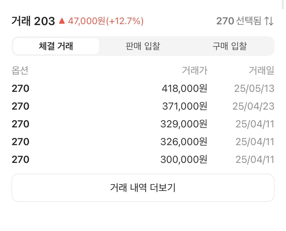Select the 체결 거래 tab
The image size is (286, 231).
[56, 46]
